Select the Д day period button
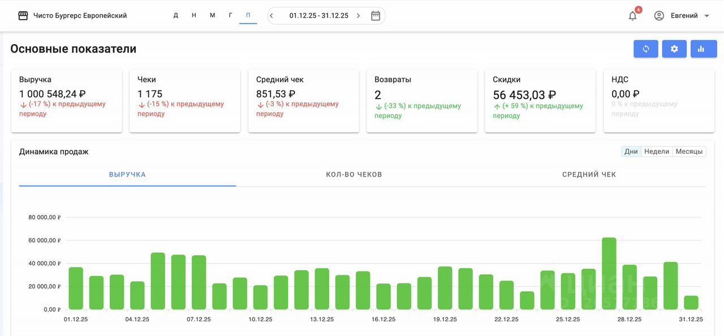 [x=176, y=15]
